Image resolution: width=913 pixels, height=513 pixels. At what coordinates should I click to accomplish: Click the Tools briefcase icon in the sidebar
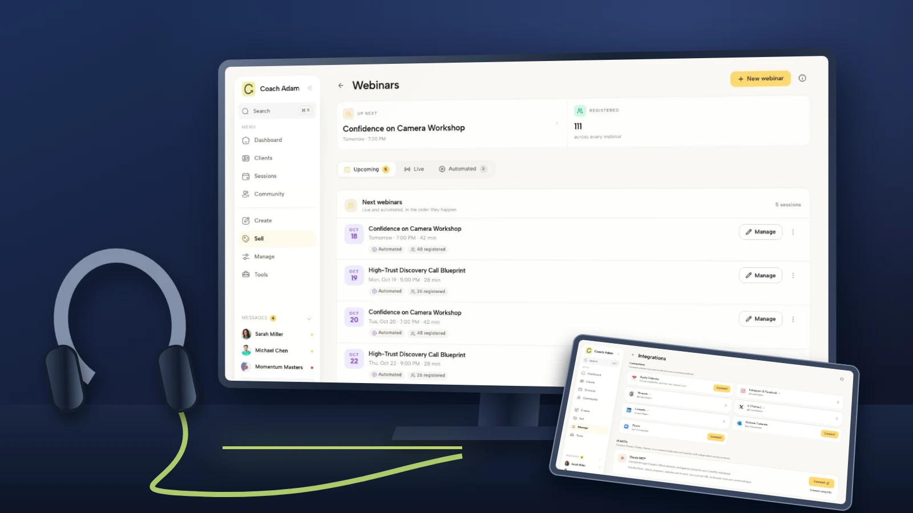click(x=246, y=275)
